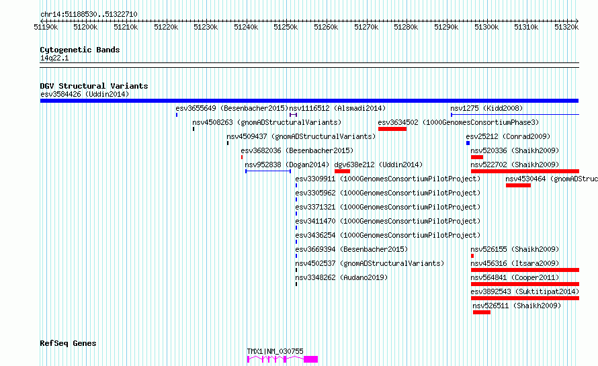The width and height of the screenshot is (598, 366).
Task: Click the 51300k ruler tick label
Action: point(486,27)
